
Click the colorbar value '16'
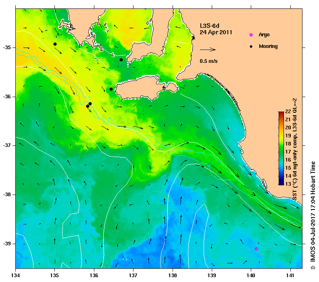[288, 160]
